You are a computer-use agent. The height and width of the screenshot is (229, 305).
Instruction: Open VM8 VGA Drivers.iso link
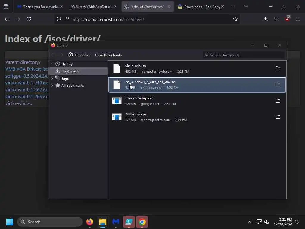(27, 69)
